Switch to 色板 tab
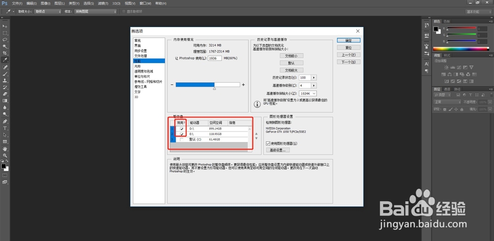494x241 pixels. tap(447, 21)
